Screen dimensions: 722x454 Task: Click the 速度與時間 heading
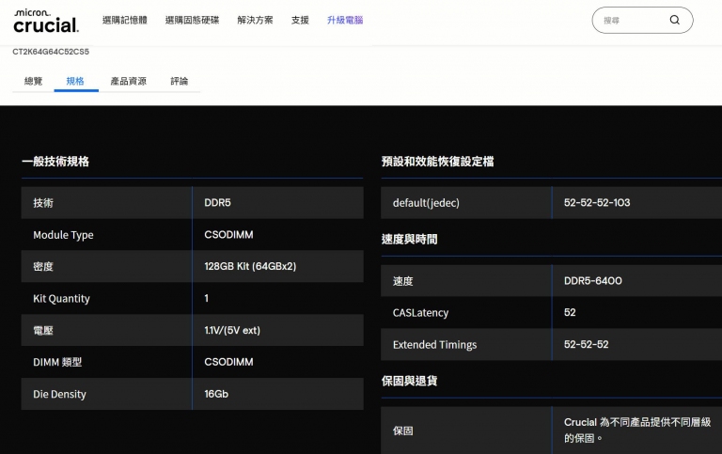click(409, 240)
